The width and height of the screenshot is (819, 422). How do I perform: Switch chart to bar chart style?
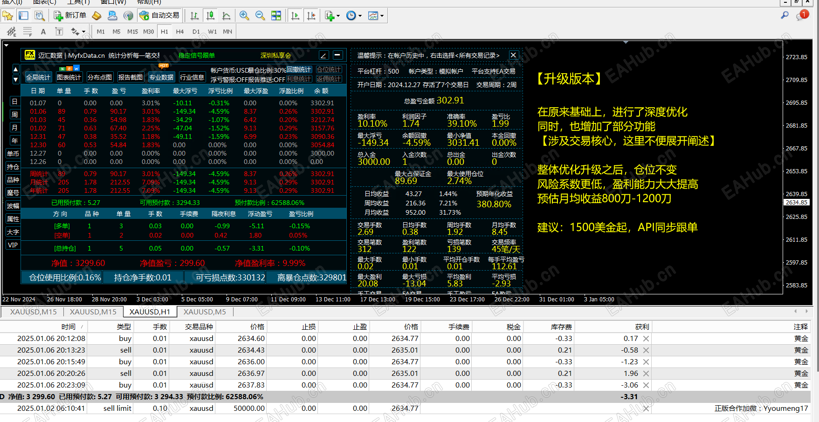point(194,16)
